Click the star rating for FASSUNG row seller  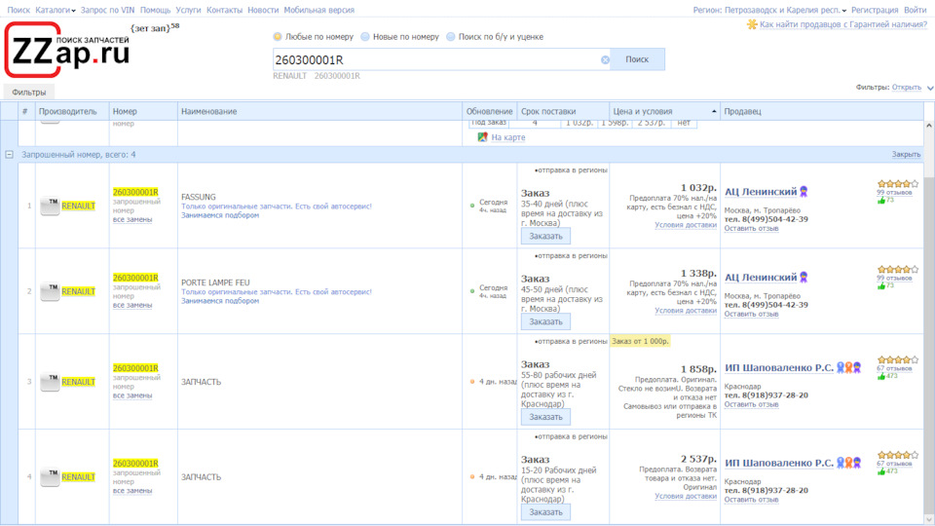point(897,184)
